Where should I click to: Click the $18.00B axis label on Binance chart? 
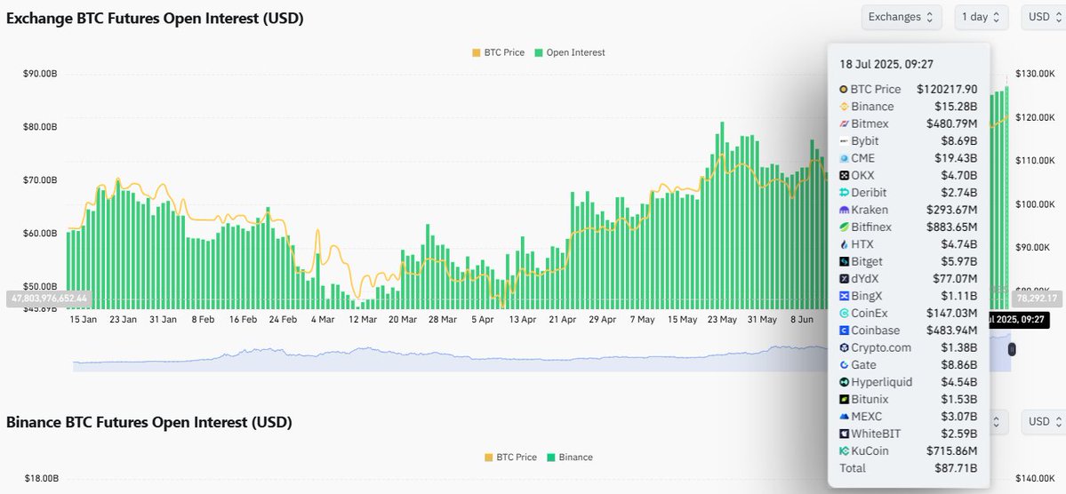41,479
